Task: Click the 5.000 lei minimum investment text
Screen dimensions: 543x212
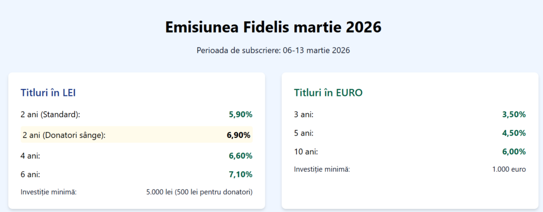Action: (199, 192)
